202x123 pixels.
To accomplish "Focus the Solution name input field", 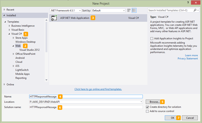I will pyautogui.click(x=86, y=107).
